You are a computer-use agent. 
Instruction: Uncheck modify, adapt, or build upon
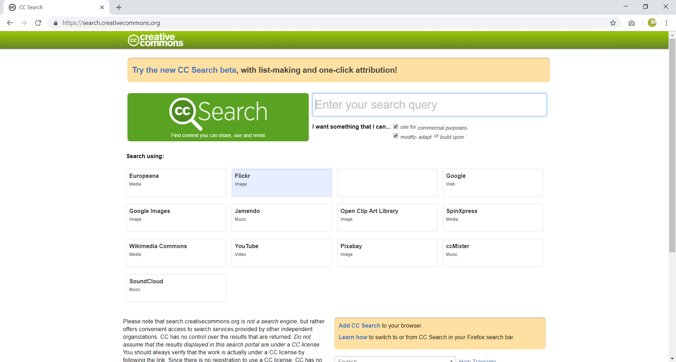[396, 136]
